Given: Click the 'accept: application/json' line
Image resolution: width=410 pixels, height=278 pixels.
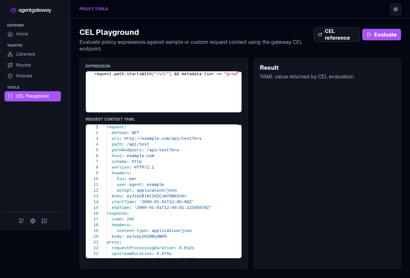Looking at the screenshot, I should (x=147, y=190).
